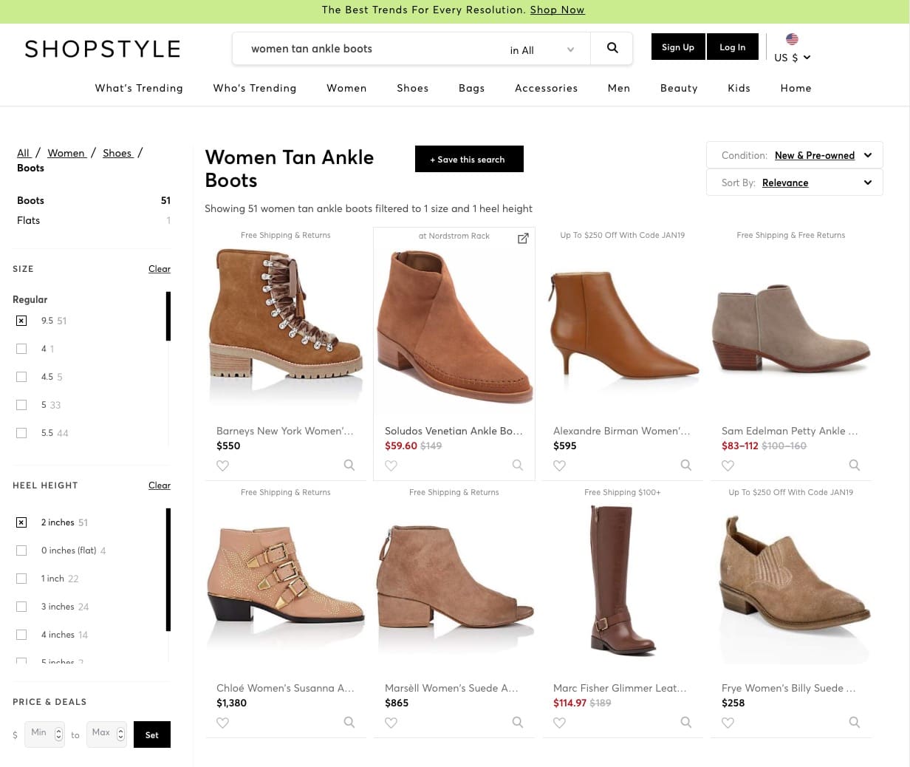Favorite the Barneys New York boot heart

(x=222, y=466)
